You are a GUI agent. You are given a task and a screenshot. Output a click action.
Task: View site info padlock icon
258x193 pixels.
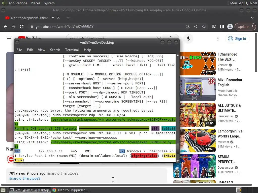click(x=32, y=27)
